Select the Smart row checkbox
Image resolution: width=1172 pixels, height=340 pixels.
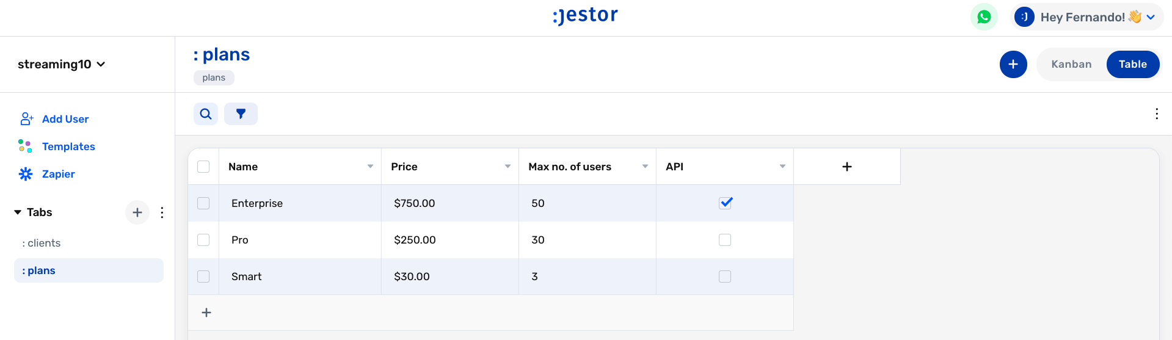(x=203, y=277)
